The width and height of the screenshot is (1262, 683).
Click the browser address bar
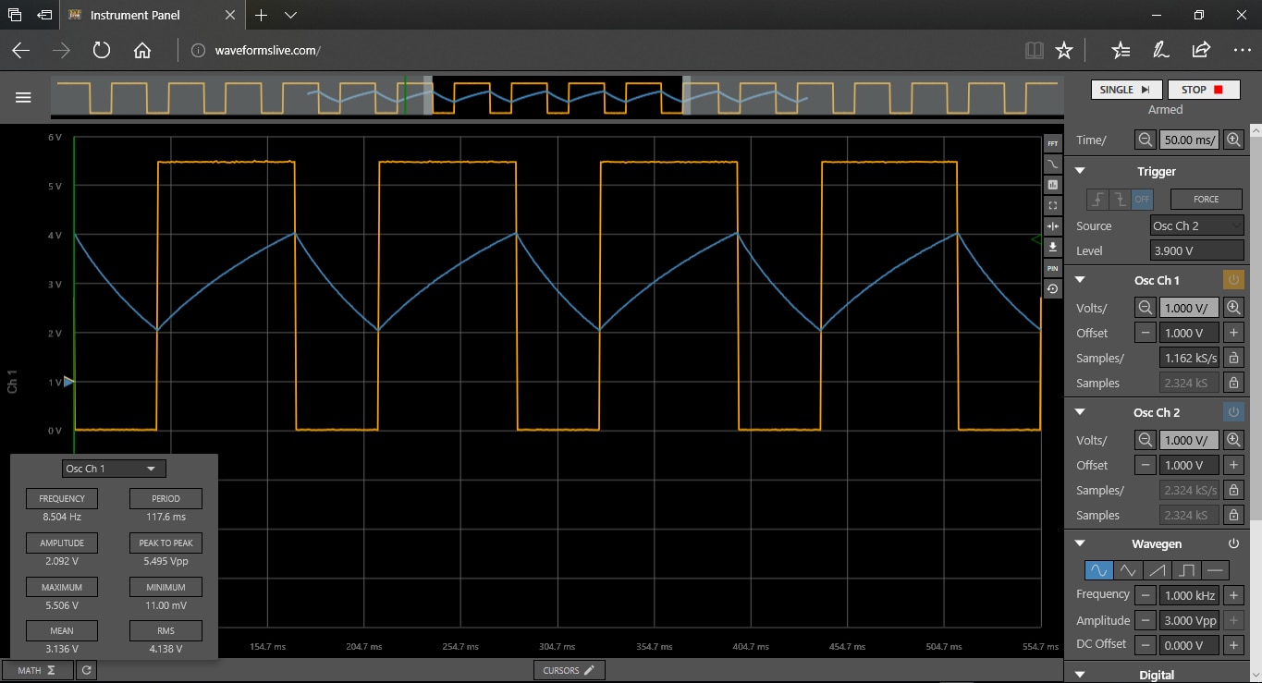pyautogui.click(x=601, y=51)
